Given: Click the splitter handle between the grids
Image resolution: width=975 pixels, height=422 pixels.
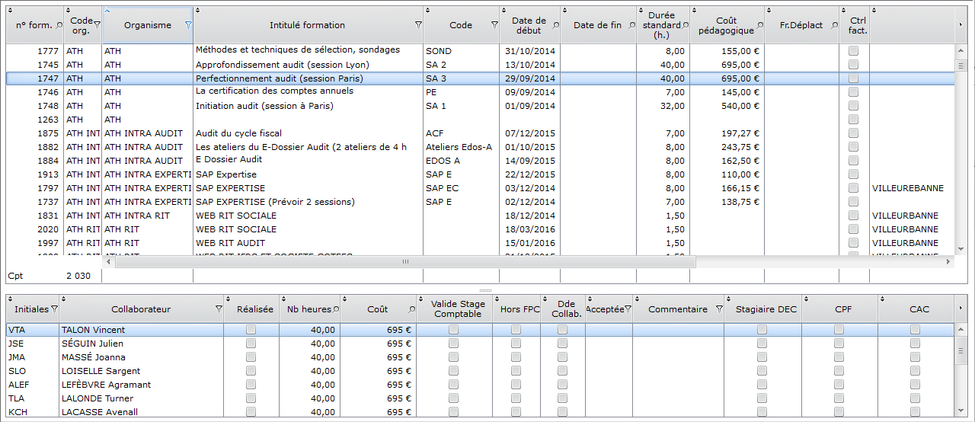Looking at the screenshot, I should pos(485,290).
